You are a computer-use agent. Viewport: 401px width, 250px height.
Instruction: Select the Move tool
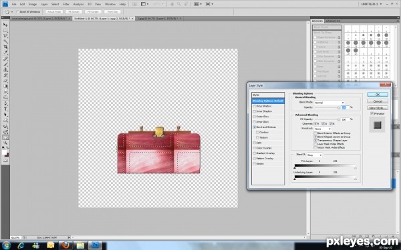pos(5,25)
